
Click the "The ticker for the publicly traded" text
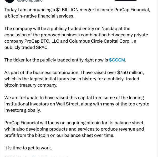click(x=56, y=60)
